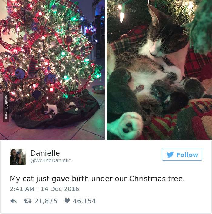Click the 2:41 AM - 14 Dec 2016 timestamp

[45, 189]
